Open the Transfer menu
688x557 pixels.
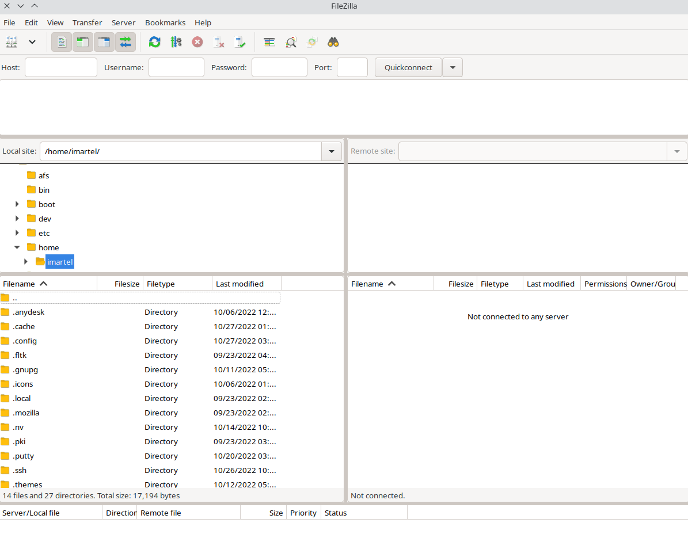88,22
